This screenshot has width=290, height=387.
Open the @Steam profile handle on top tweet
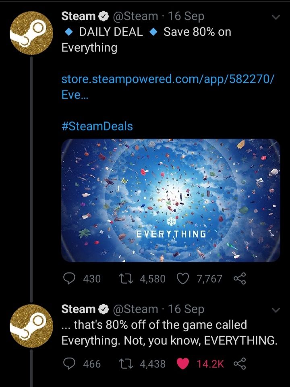[135, 16]
